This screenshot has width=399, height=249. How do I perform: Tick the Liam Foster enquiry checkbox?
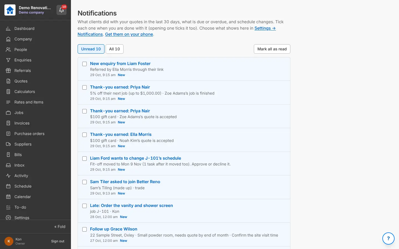[85, 64]
